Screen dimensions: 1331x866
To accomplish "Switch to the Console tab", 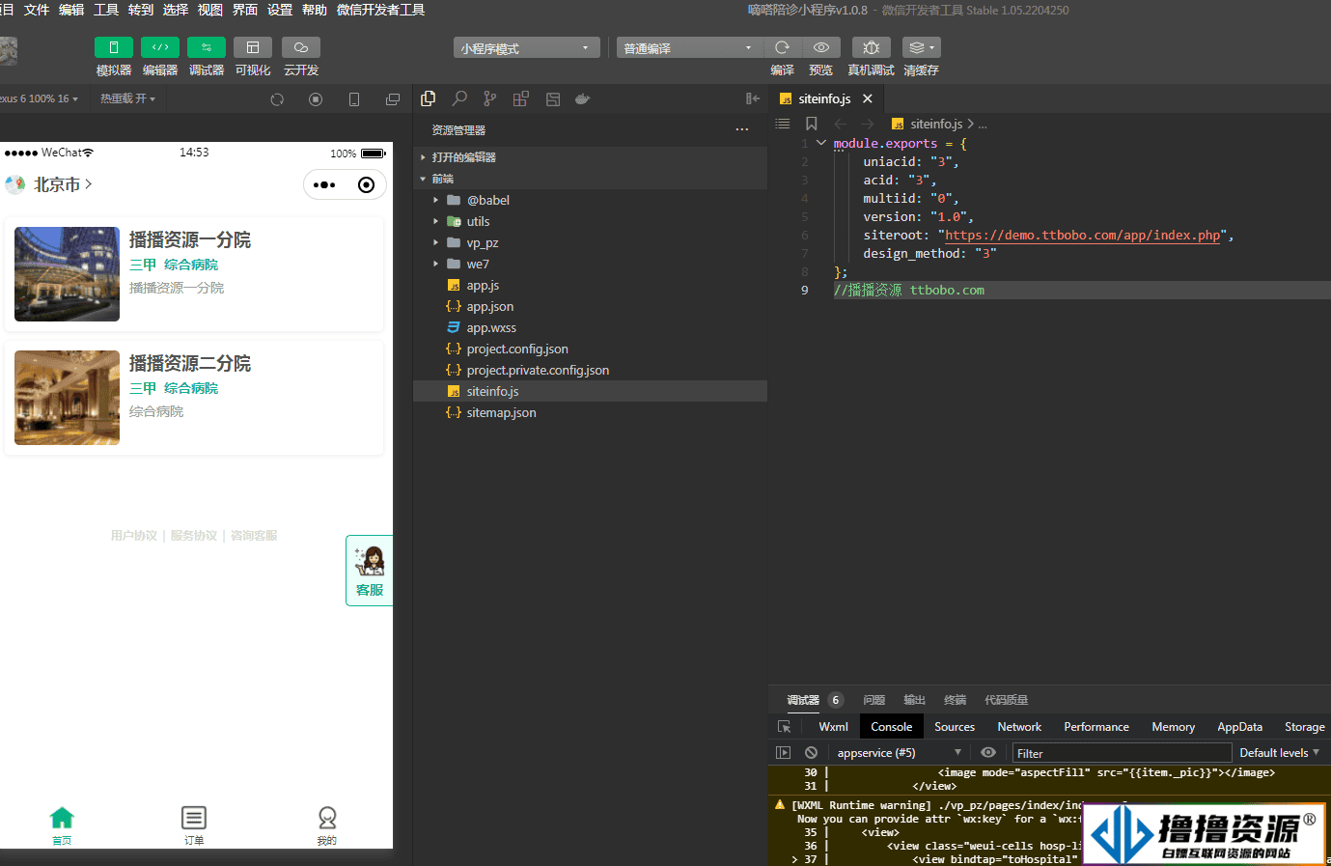I will pyautogui.click(x=891, y=727).
